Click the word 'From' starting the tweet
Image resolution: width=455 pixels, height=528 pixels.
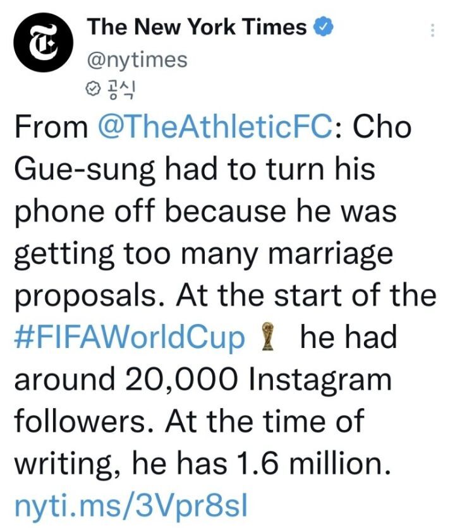pyautogui.click(x=51, y=128)
